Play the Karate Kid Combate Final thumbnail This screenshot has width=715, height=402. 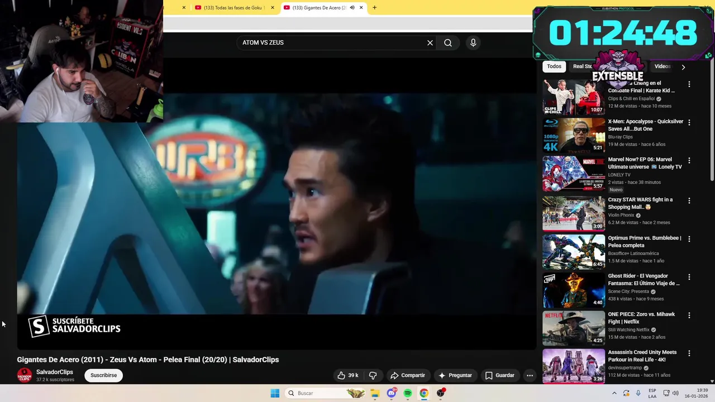[x=574, y=97]
